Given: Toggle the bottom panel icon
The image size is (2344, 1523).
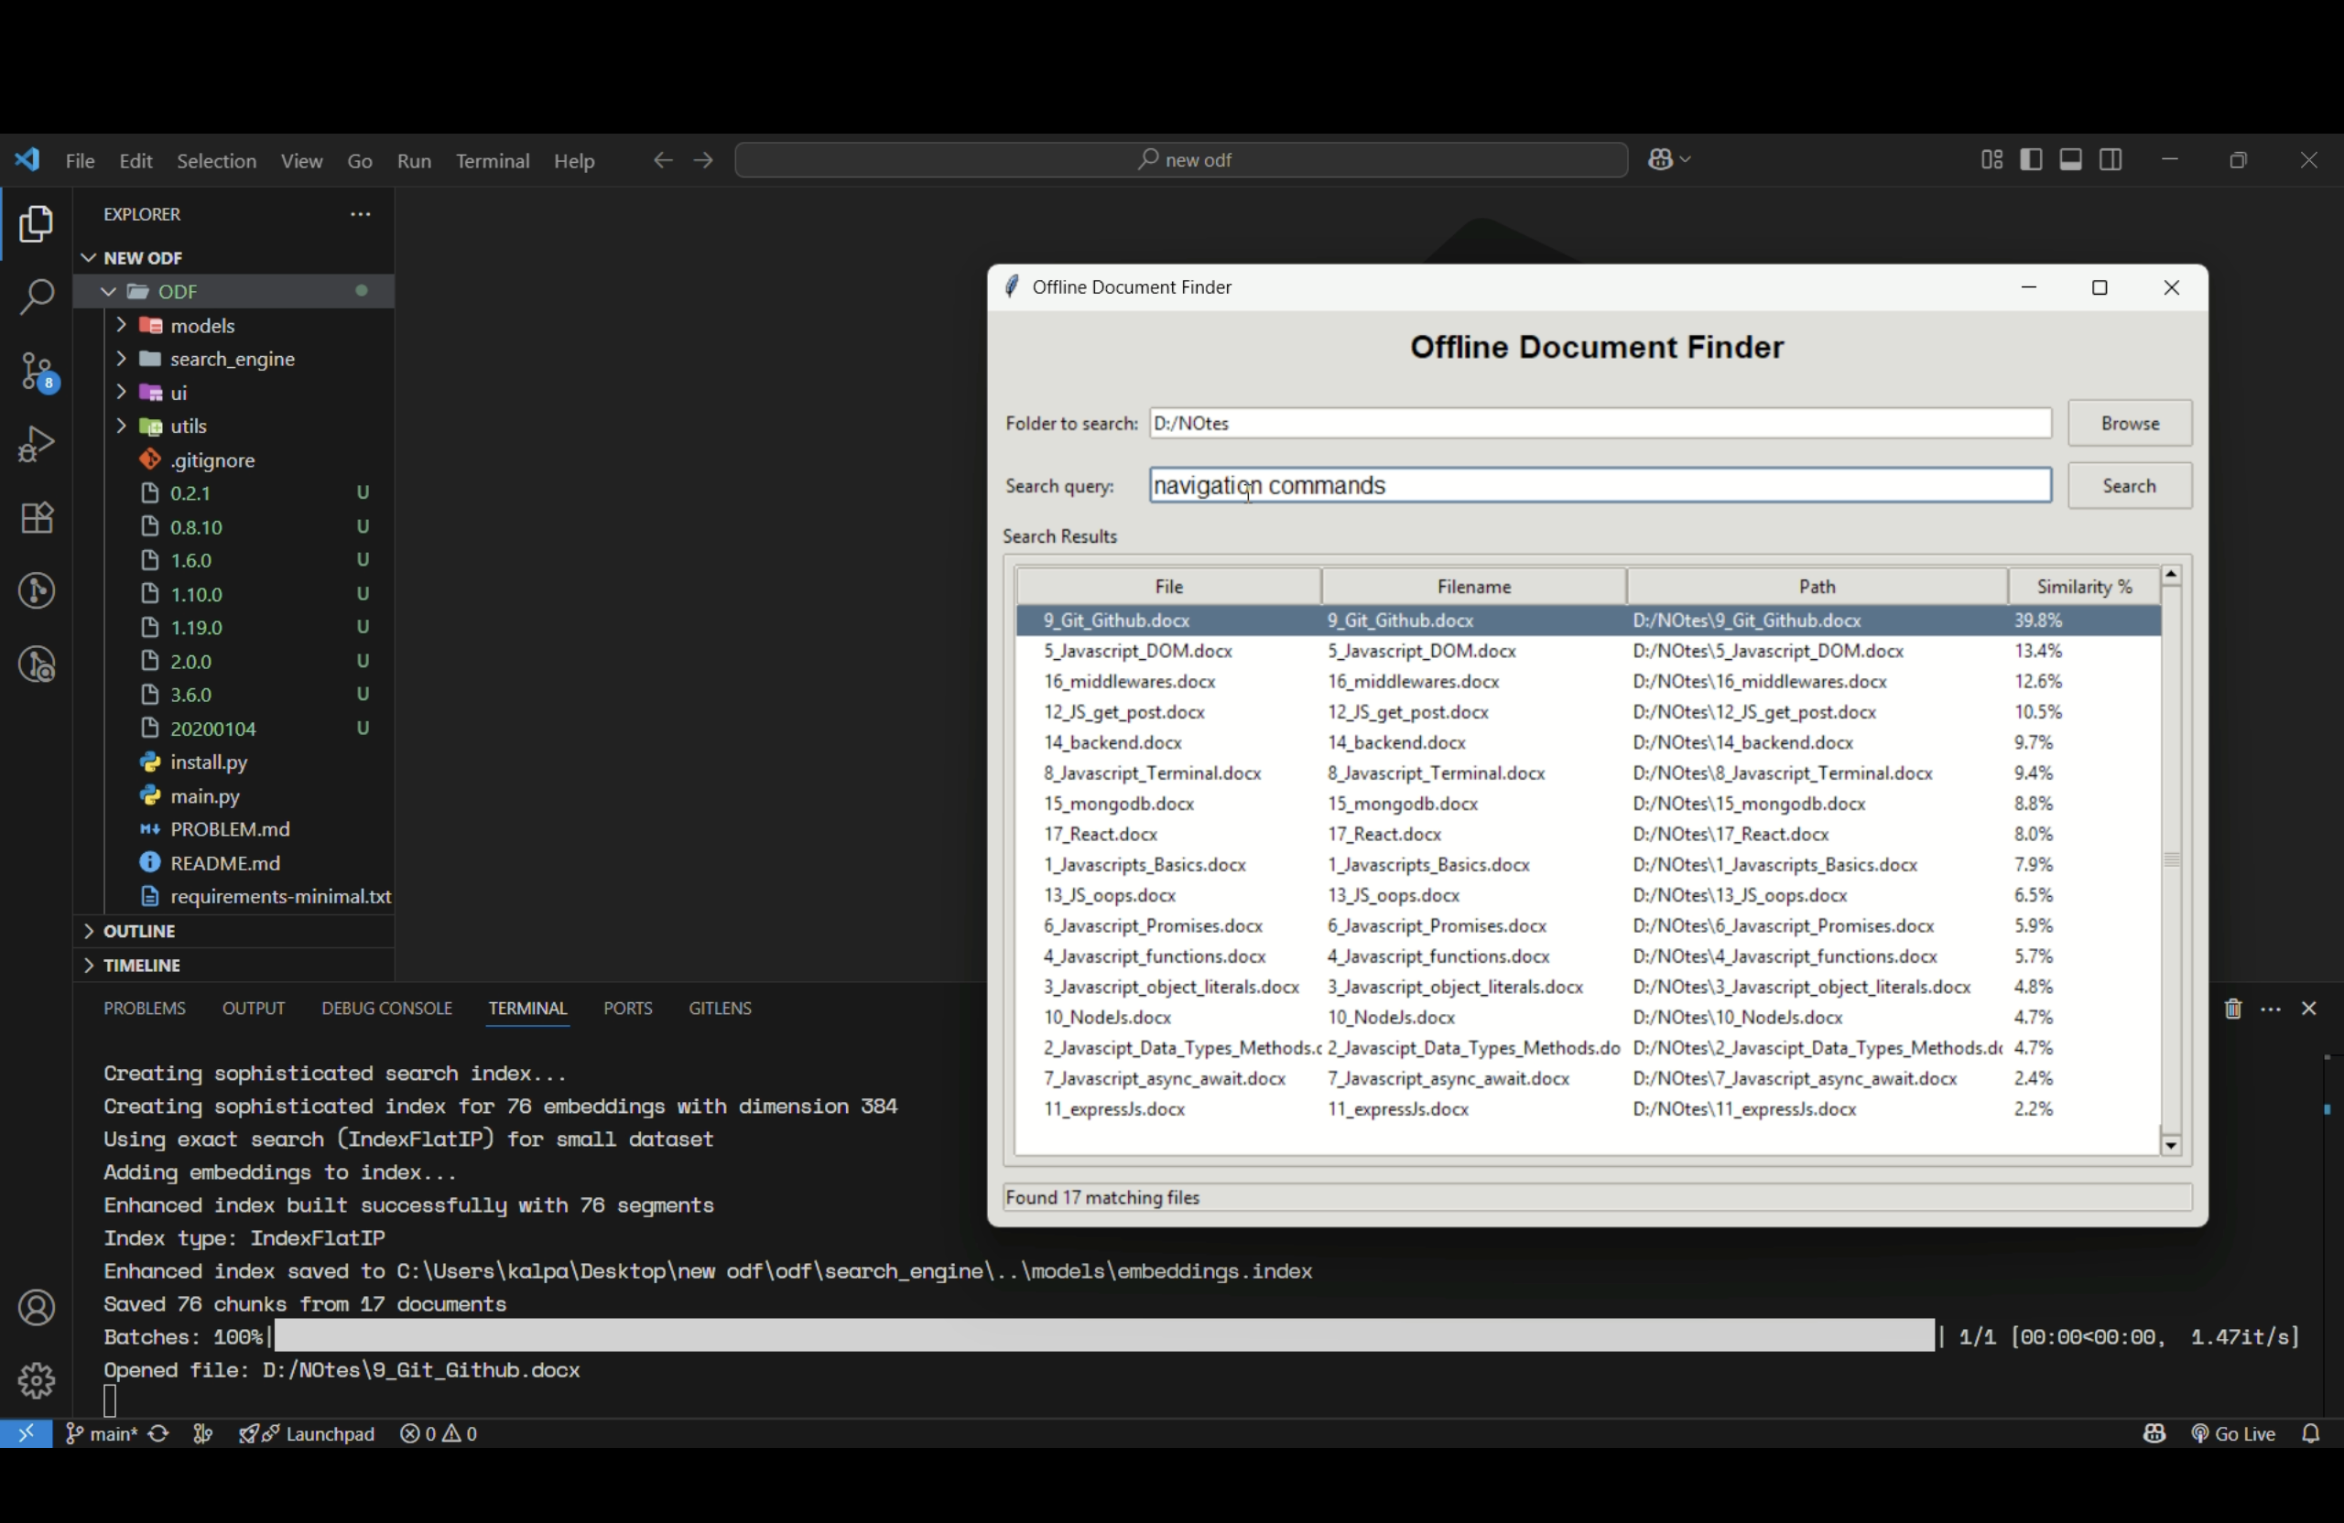Looking at the screenshot, I should [2071, 159].
